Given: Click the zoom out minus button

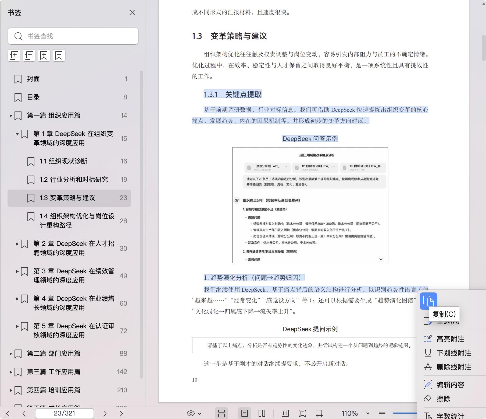Looking at the screenshot, I should [382, 413].
